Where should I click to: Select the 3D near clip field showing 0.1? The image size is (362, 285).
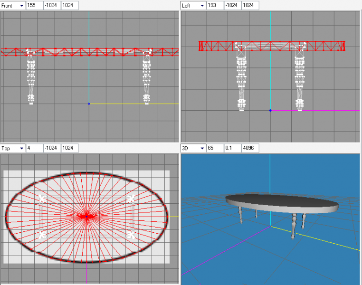(232, 148)
